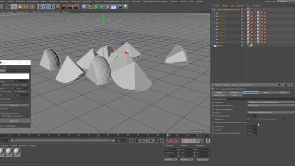Image resolution: width=295 pixels, height=166 pixels.
Task: Toggle Clear Edge checkbox in plugin window
Action: (x=1, y=91)
